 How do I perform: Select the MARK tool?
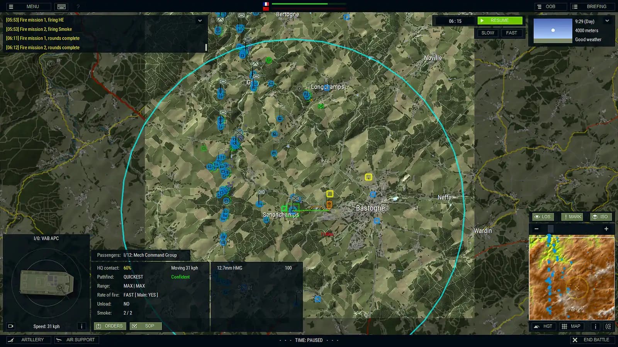pos(572,217)
